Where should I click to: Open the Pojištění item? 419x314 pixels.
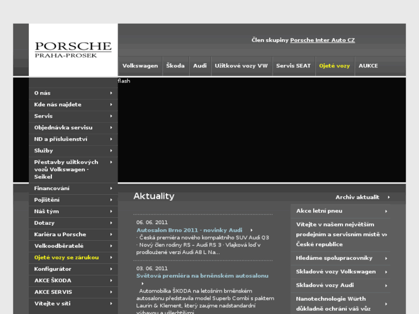(73, 200)
